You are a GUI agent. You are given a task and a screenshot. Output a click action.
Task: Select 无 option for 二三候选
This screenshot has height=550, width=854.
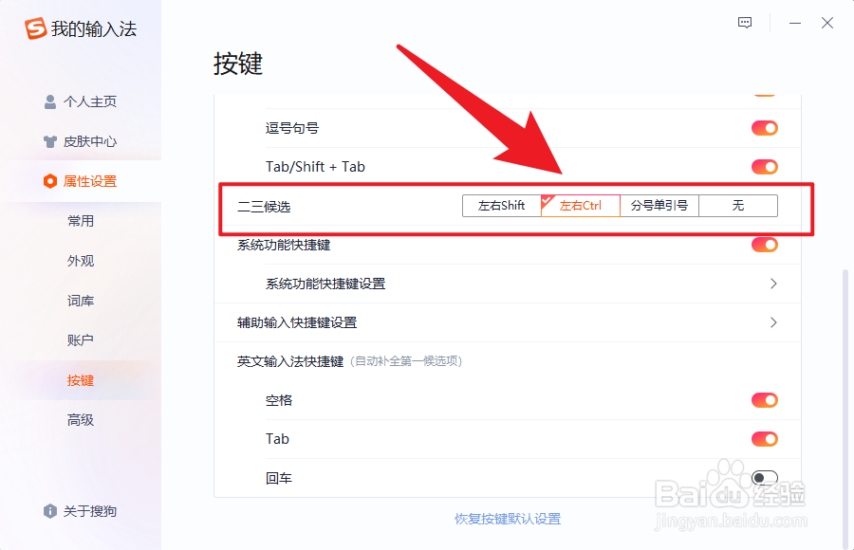tap(737, 205)
